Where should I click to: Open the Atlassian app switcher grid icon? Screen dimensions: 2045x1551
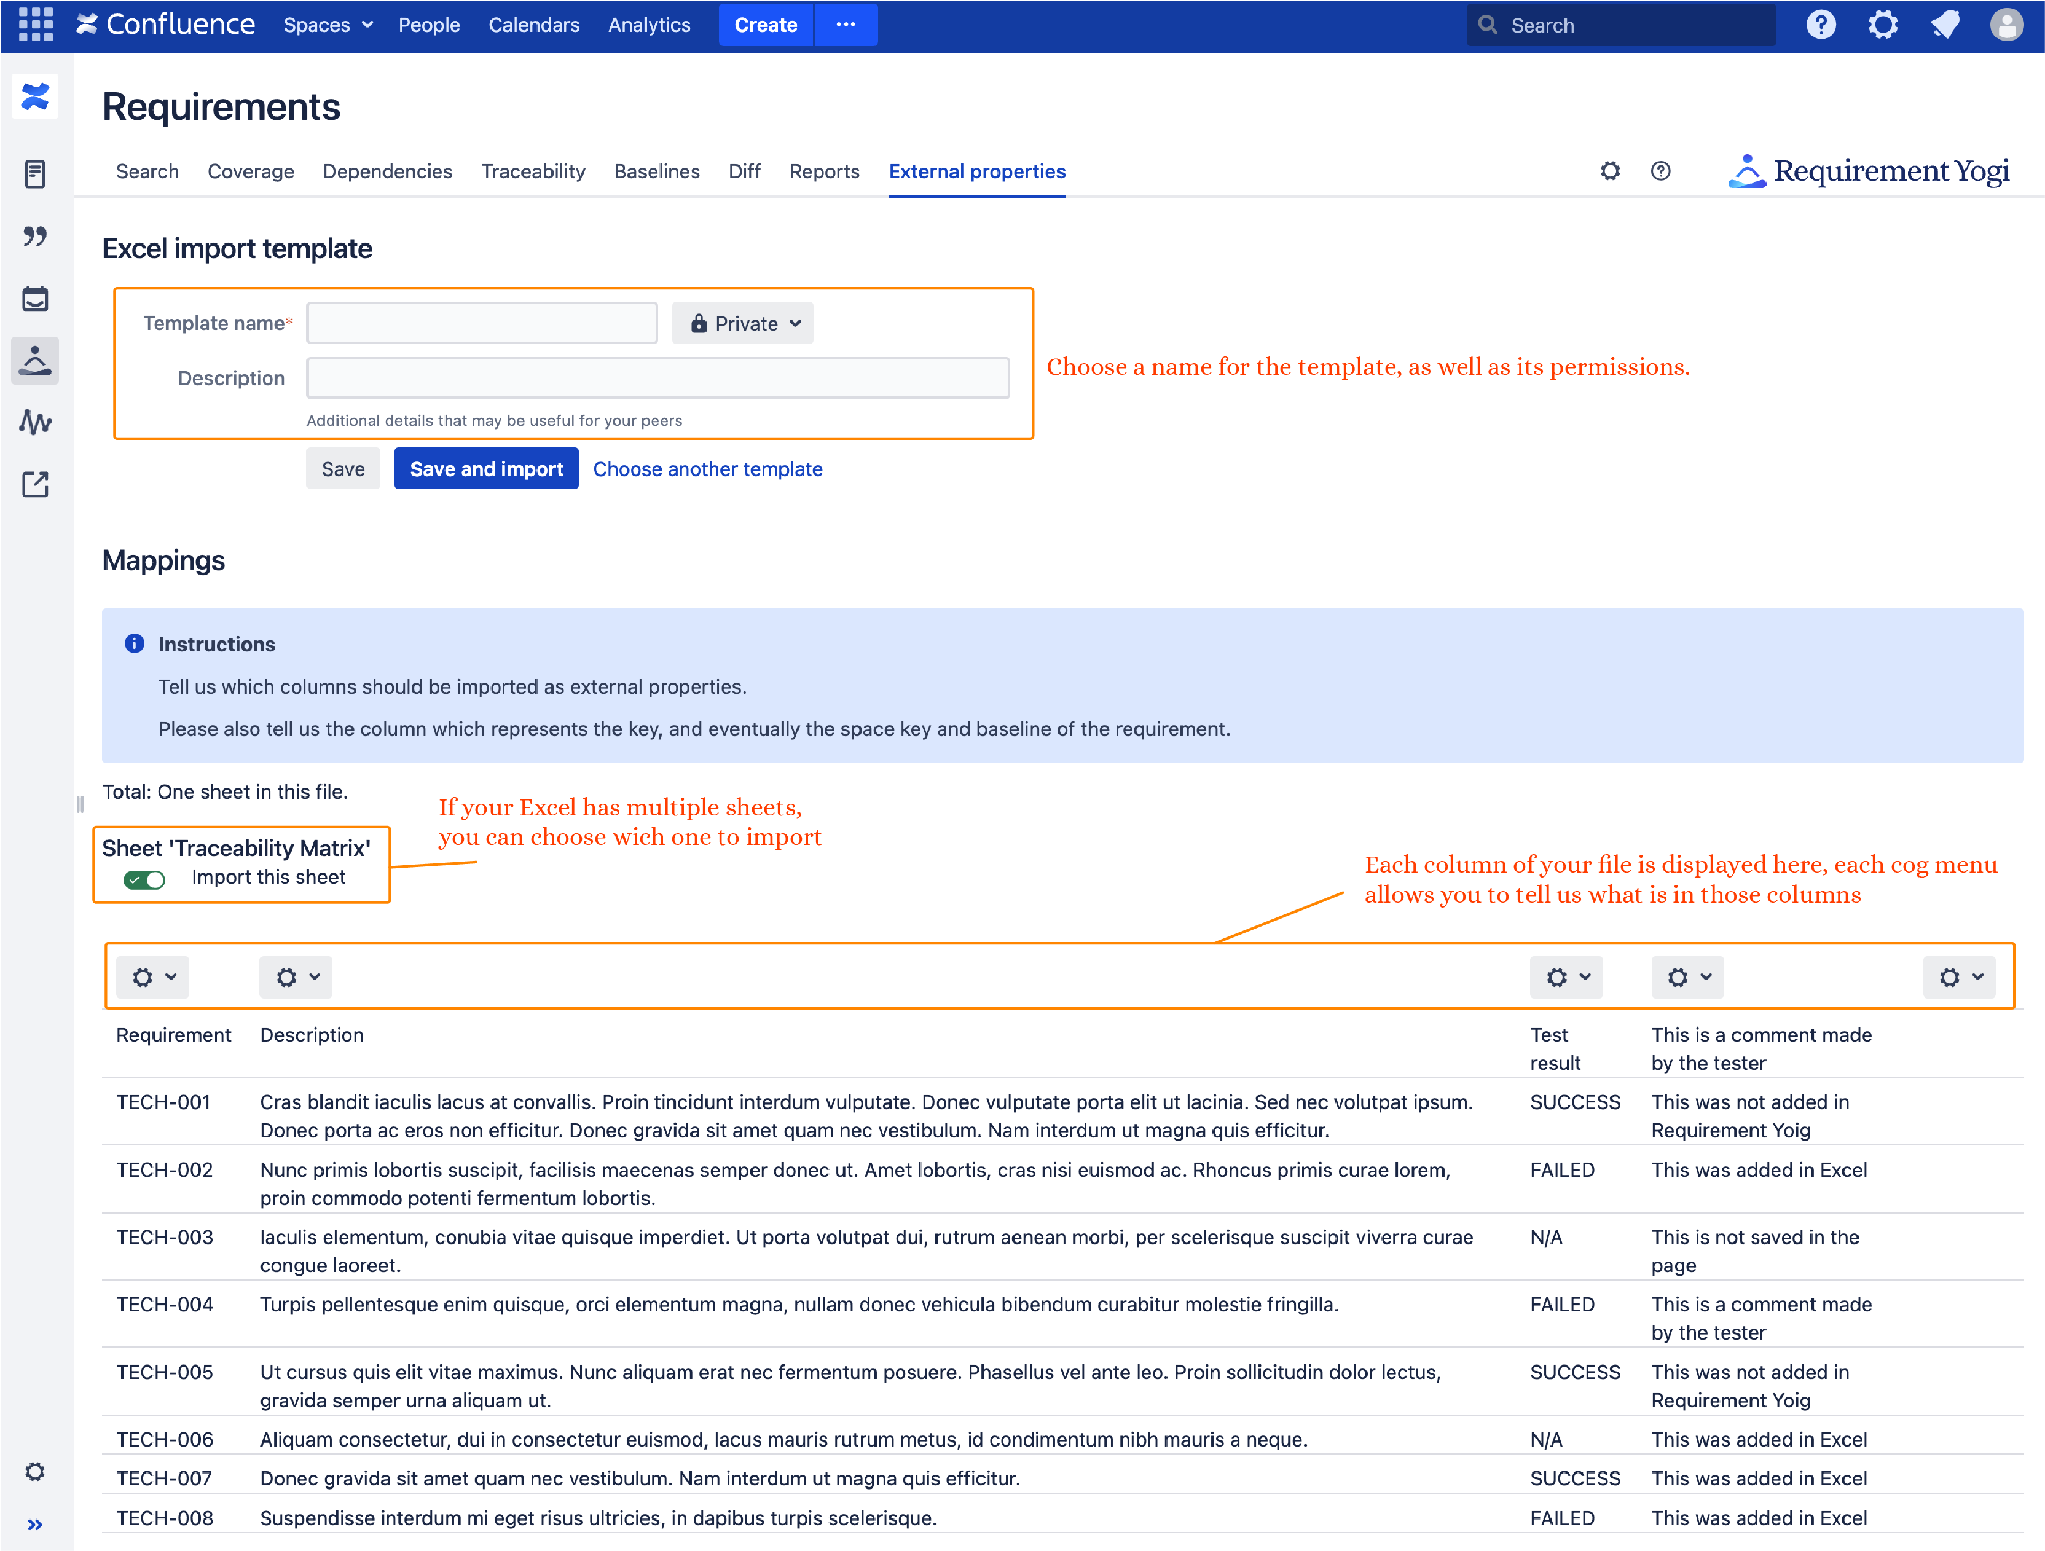click(34, 25)
